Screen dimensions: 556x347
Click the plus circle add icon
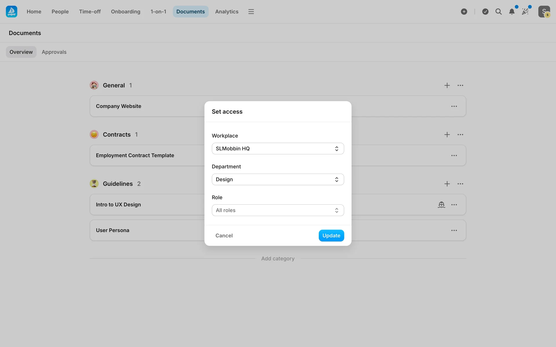[x=464, y=12]
